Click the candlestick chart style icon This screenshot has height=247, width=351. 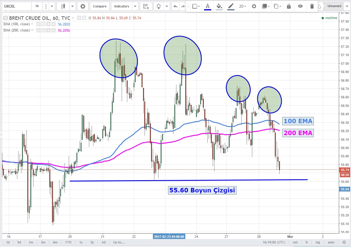(63, 6)
